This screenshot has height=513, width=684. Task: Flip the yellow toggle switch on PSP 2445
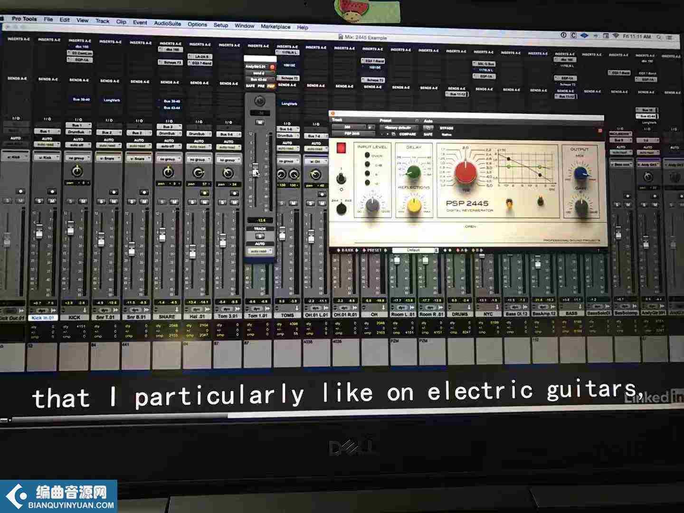coord(509,203)
